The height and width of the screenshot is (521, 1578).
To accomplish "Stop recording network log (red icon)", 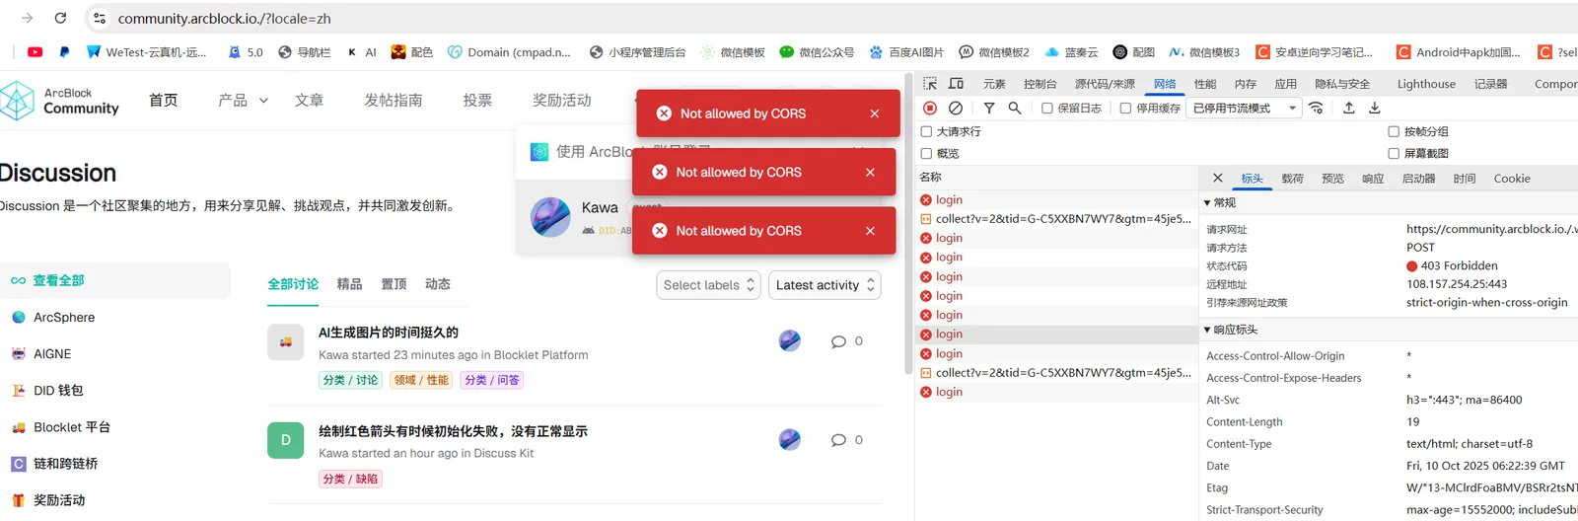I will pyautogui.click(x=930, y=108).
